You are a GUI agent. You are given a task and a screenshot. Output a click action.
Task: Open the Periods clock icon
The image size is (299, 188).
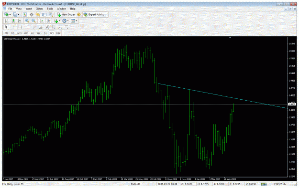(64, 21)
